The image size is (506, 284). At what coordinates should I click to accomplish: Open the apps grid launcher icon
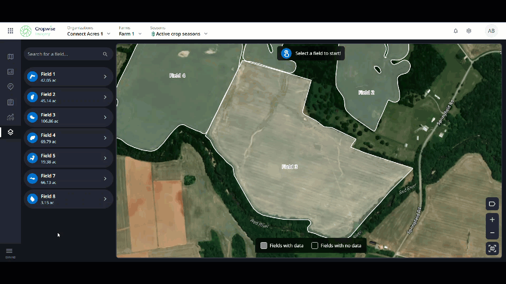tap(11, 31)
